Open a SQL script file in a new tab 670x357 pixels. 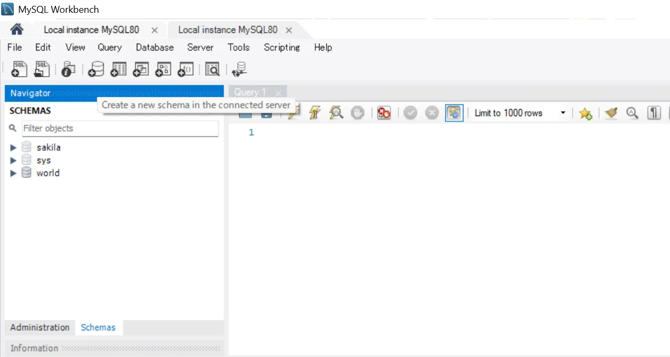point(42,69)
